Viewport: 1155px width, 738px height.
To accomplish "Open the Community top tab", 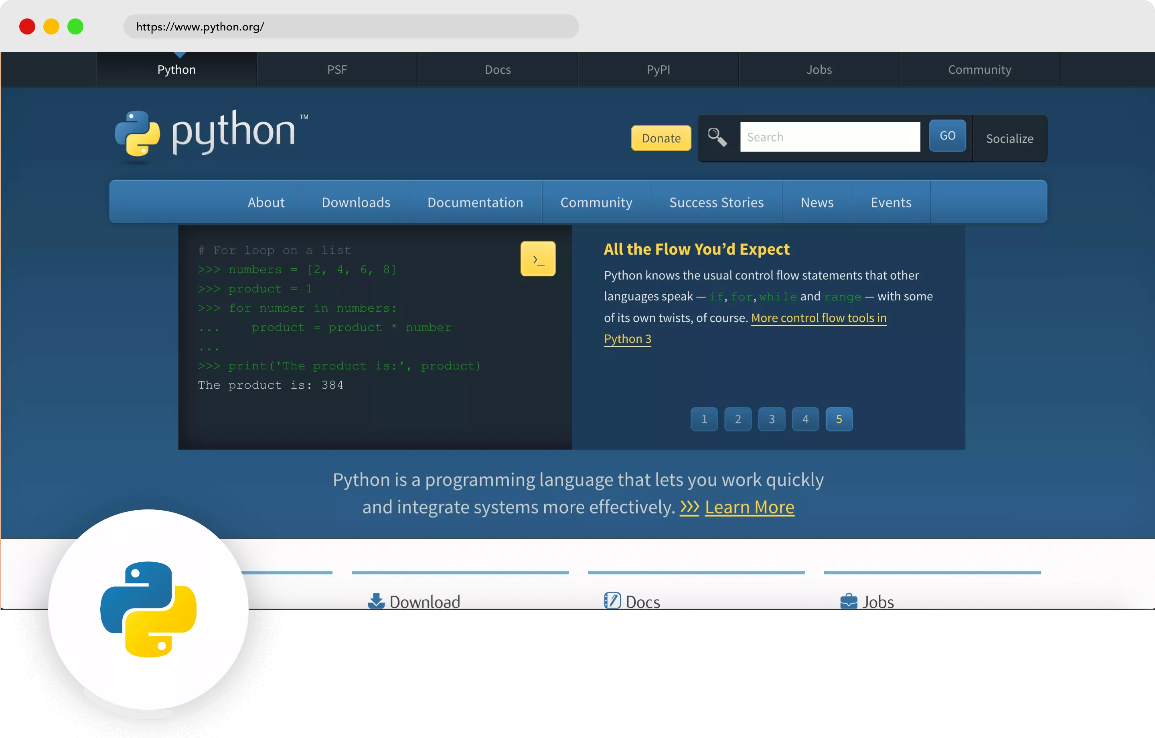I will 979,69.
